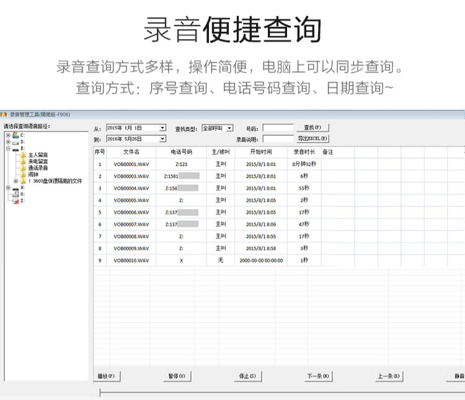Open the 到 end date dropdown
Viewport: 465px width, 400px height.
(162, 139)
